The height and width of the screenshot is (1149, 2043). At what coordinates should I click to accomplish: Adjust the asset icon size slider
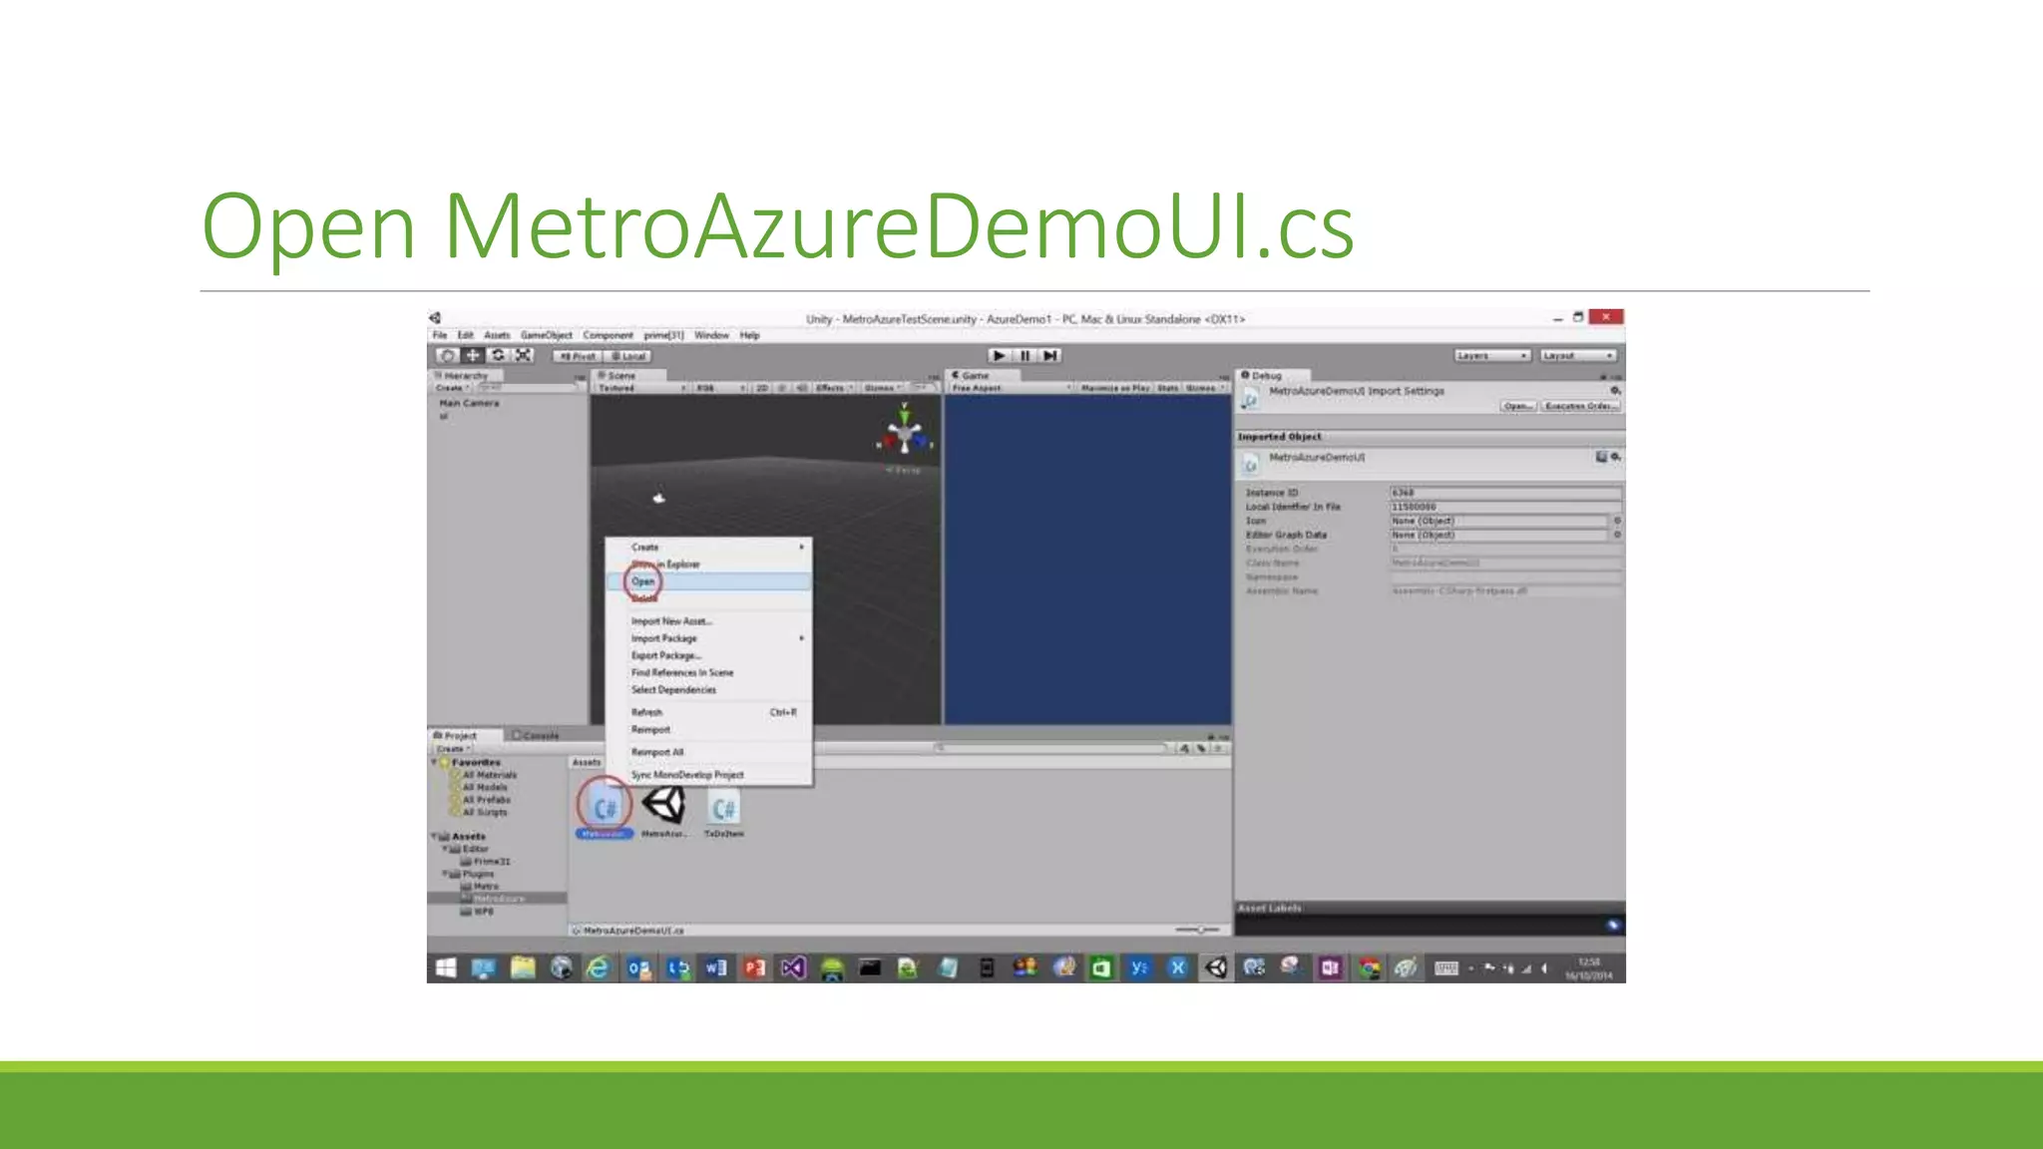(1199, 930)
